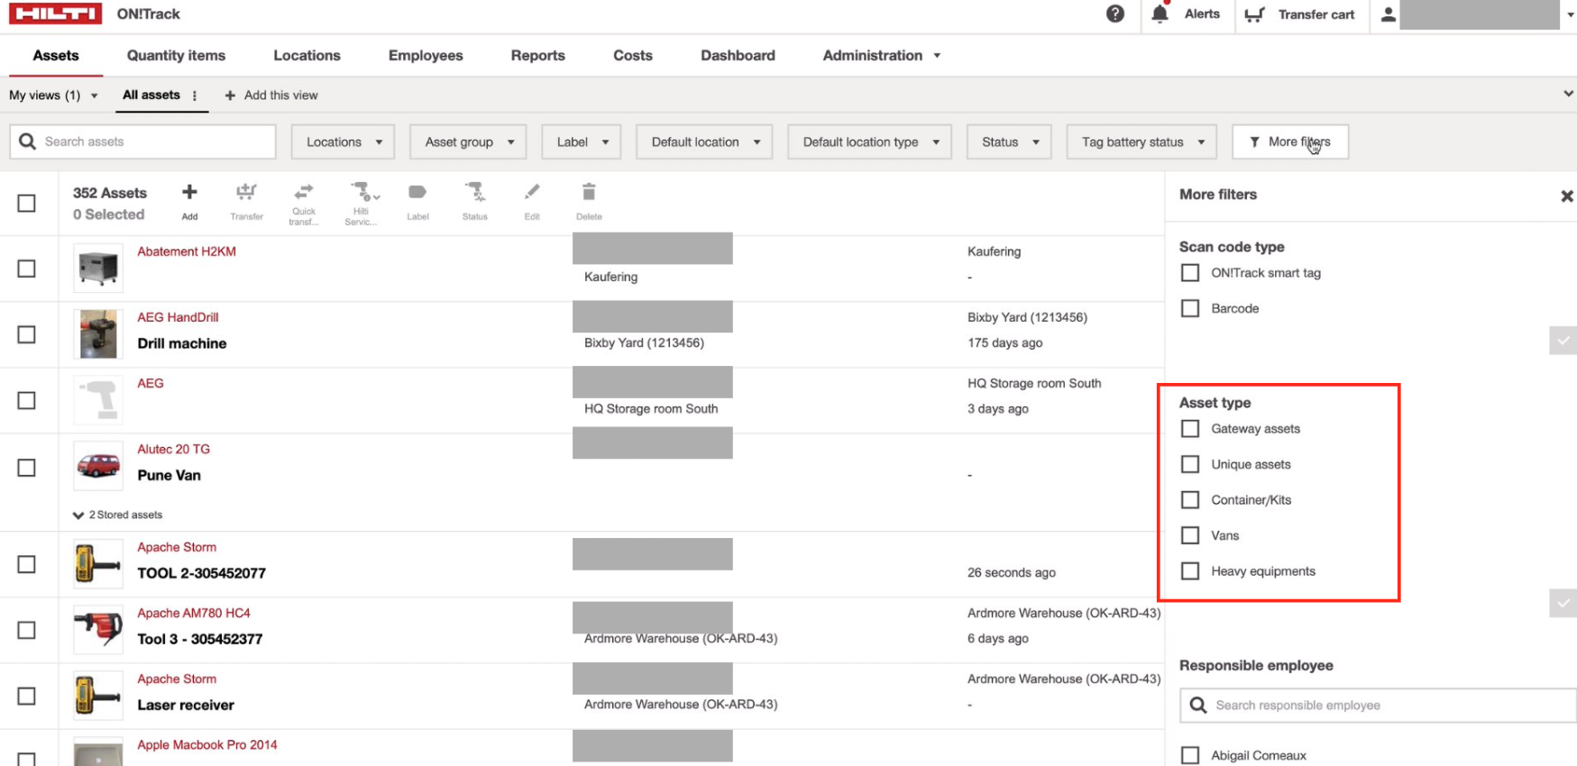Click the AEG HandDrill asset thumbnail
Image resolution: width=1577 pixels, height=766 pixels.
click(98, 334)
